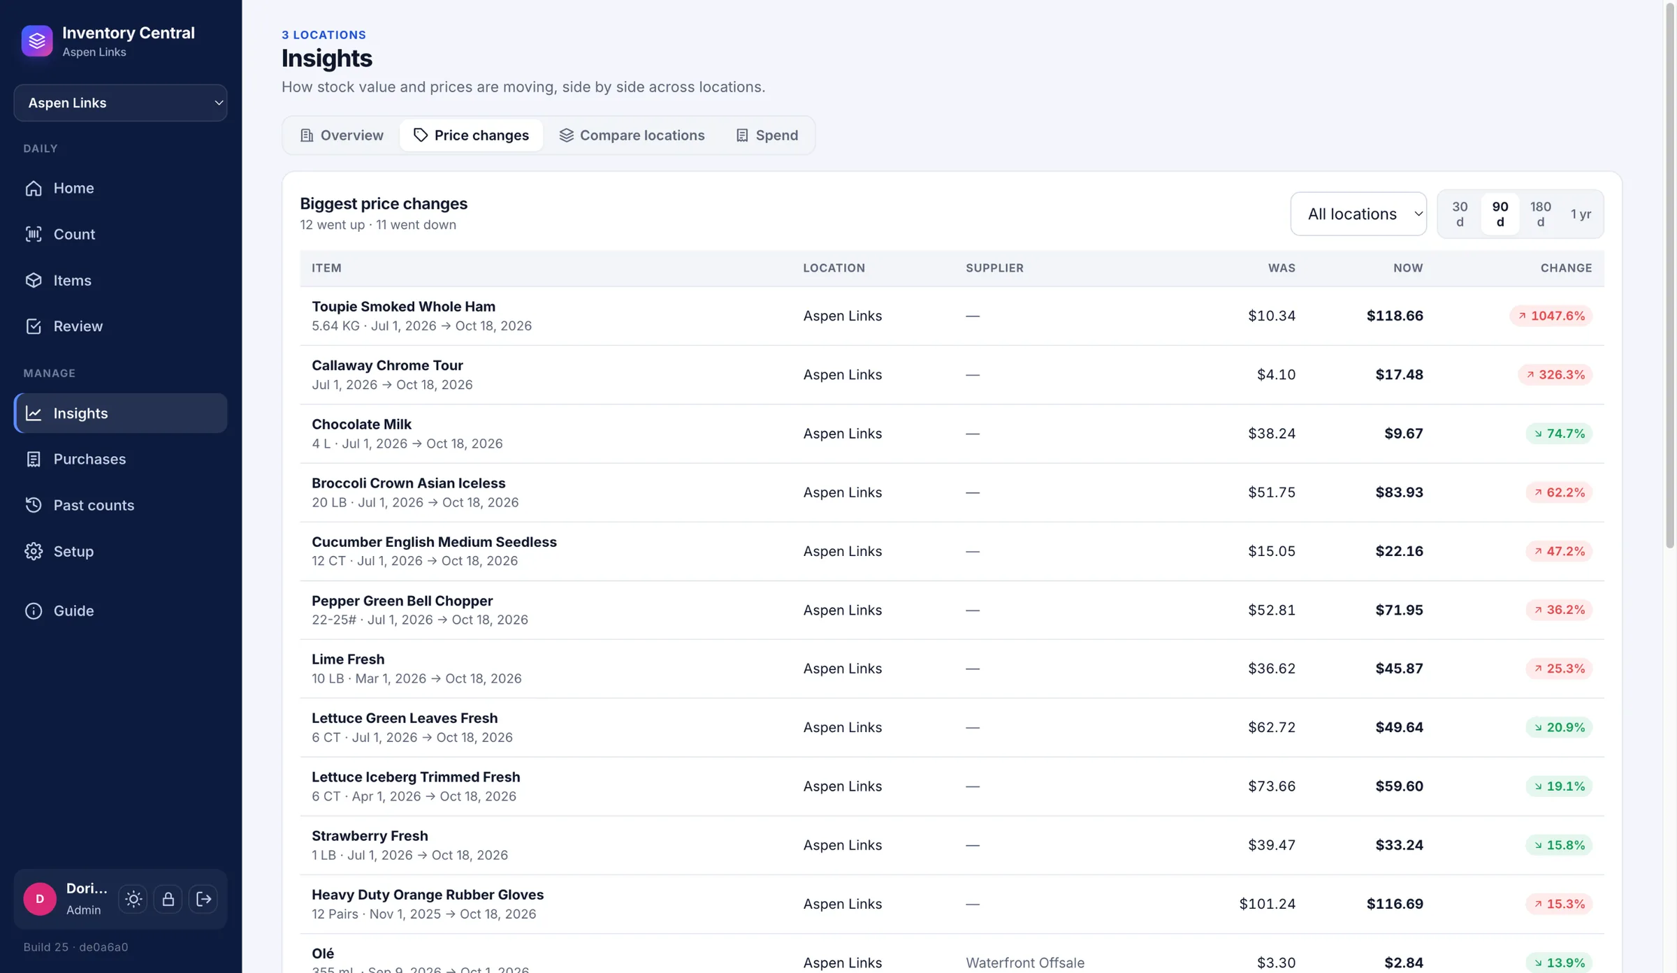This screenshot has width=1677, height=973.
Task: Select the 1 yr time range
Action: point(1581,214)
